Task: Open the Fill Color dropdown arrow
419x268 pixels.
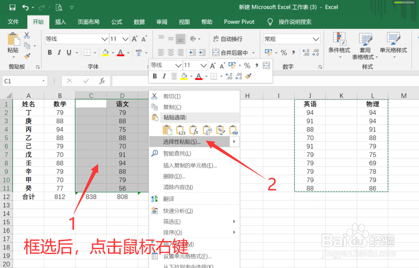Action: (x=192, y=76)
